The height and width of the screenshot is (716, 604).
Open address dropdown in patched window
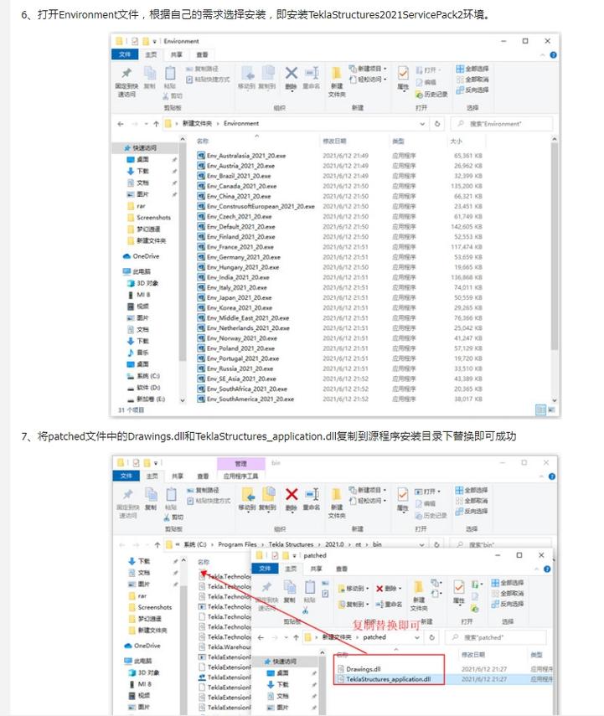point(417,637)
